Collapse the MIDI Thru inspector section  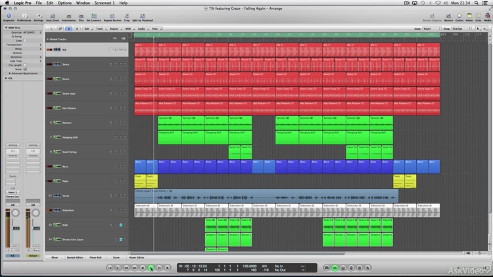pos(6,28)
